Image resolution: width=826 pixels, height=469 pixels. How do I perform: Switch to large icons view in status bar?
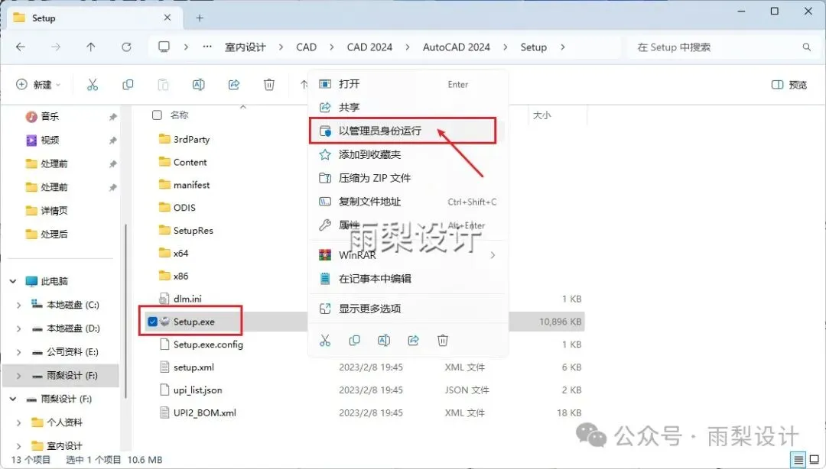point(815,460)
